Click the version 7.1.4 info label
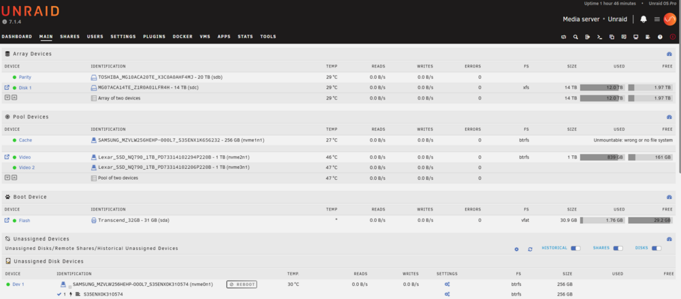This screenshot has width=681, height=299. tap(12, 22)
